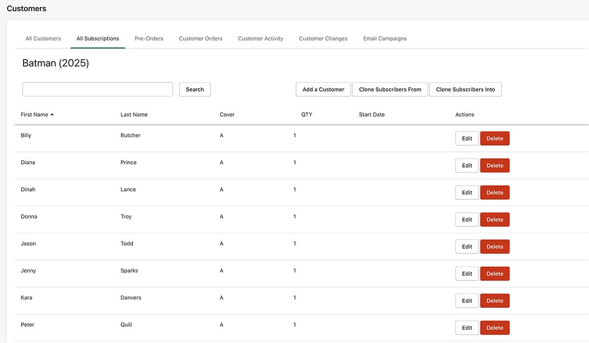Viewport: 589px width, 343px height.
Task: Sort table by Last Name column
Action: (134, 115)
